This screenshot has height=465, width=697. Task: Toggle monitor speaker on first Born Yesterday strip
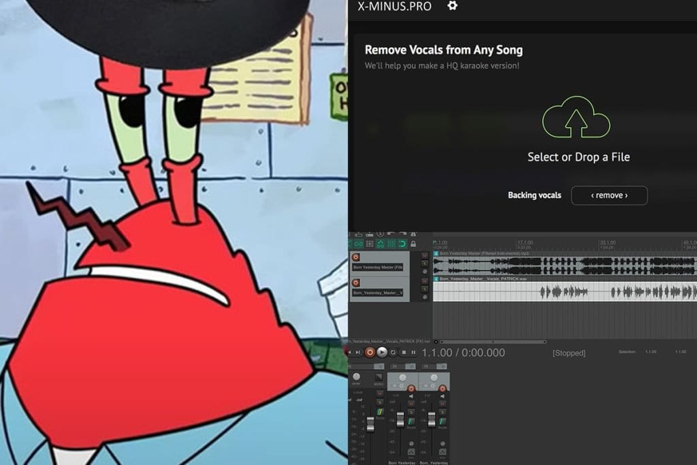click(x=411, y=396)
